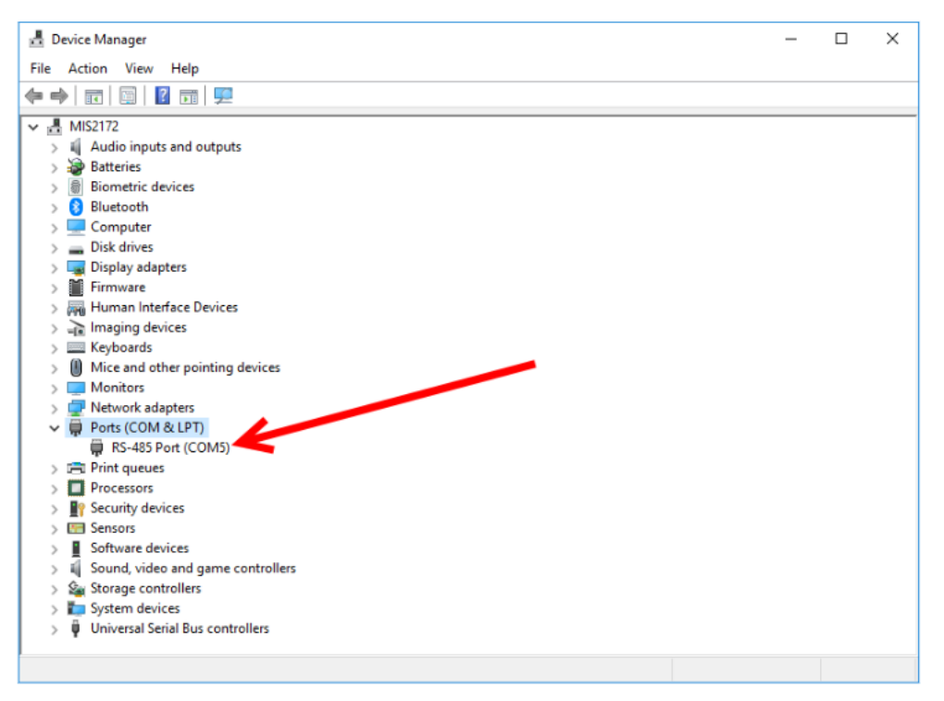Close the Device Manager window

coord(893,39)
